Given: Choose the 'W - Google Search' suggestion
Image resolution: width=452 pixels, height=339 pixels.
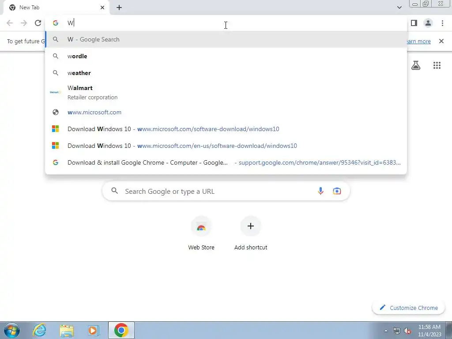Looking at the screenshot, I should point(226,39).
